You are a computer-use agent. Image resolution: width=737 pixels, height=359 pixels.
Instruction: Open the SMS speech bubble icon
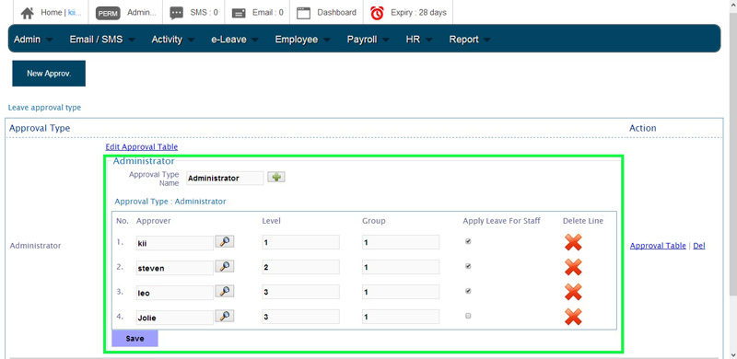pos(176,13)
